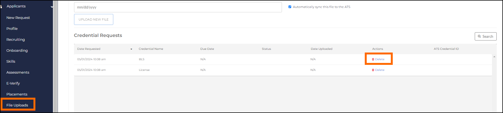Collapse the Applicants sidebar section

(x=52, y=6)
